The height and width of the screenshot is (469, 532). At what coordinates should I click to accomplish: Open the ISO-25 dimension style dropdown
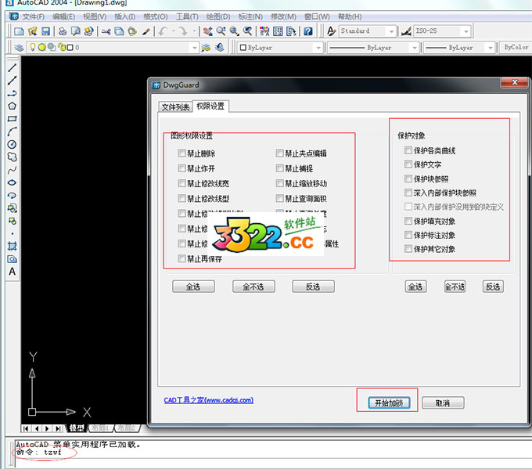(466, 31)
